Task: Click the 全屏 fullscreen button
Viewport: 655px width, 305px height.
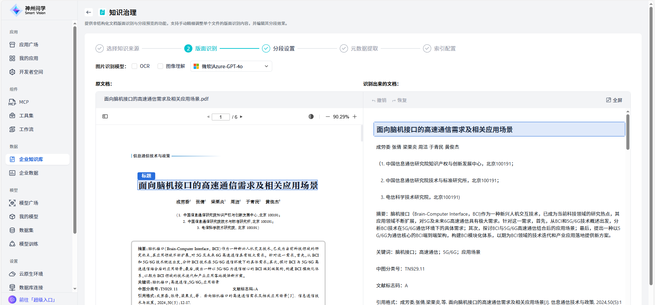Action: [614, 100]
